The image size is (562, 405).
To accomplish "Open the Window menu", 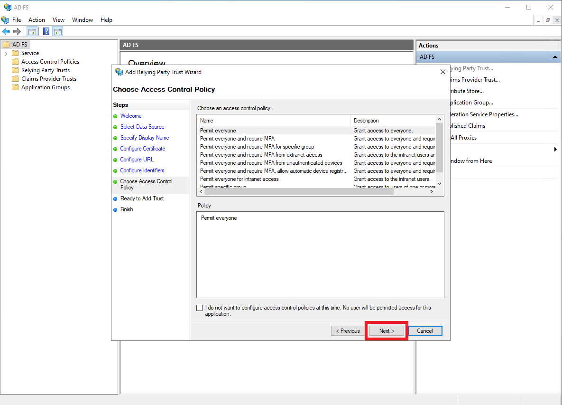I will pos(83,20).
